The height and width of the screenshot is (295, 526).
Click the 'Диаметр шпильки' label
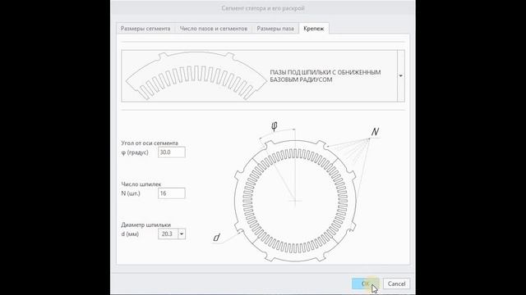click(x=146, y=225)
